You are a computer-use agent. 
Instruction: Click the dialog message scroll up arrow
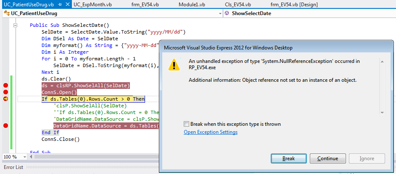point(382,62)
